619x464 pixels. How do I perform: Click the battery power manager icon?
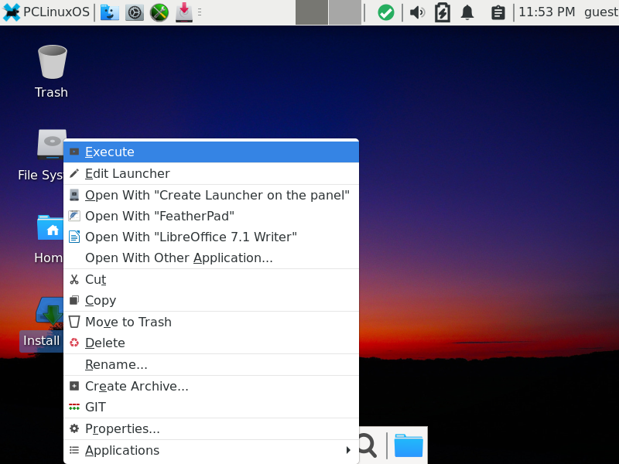click(442, 12)
